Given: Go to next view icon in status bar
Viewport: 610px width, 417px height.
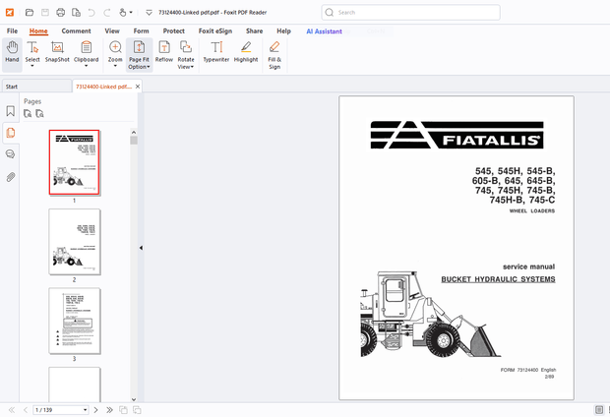Looking at the screenshot, I should 137,410.
